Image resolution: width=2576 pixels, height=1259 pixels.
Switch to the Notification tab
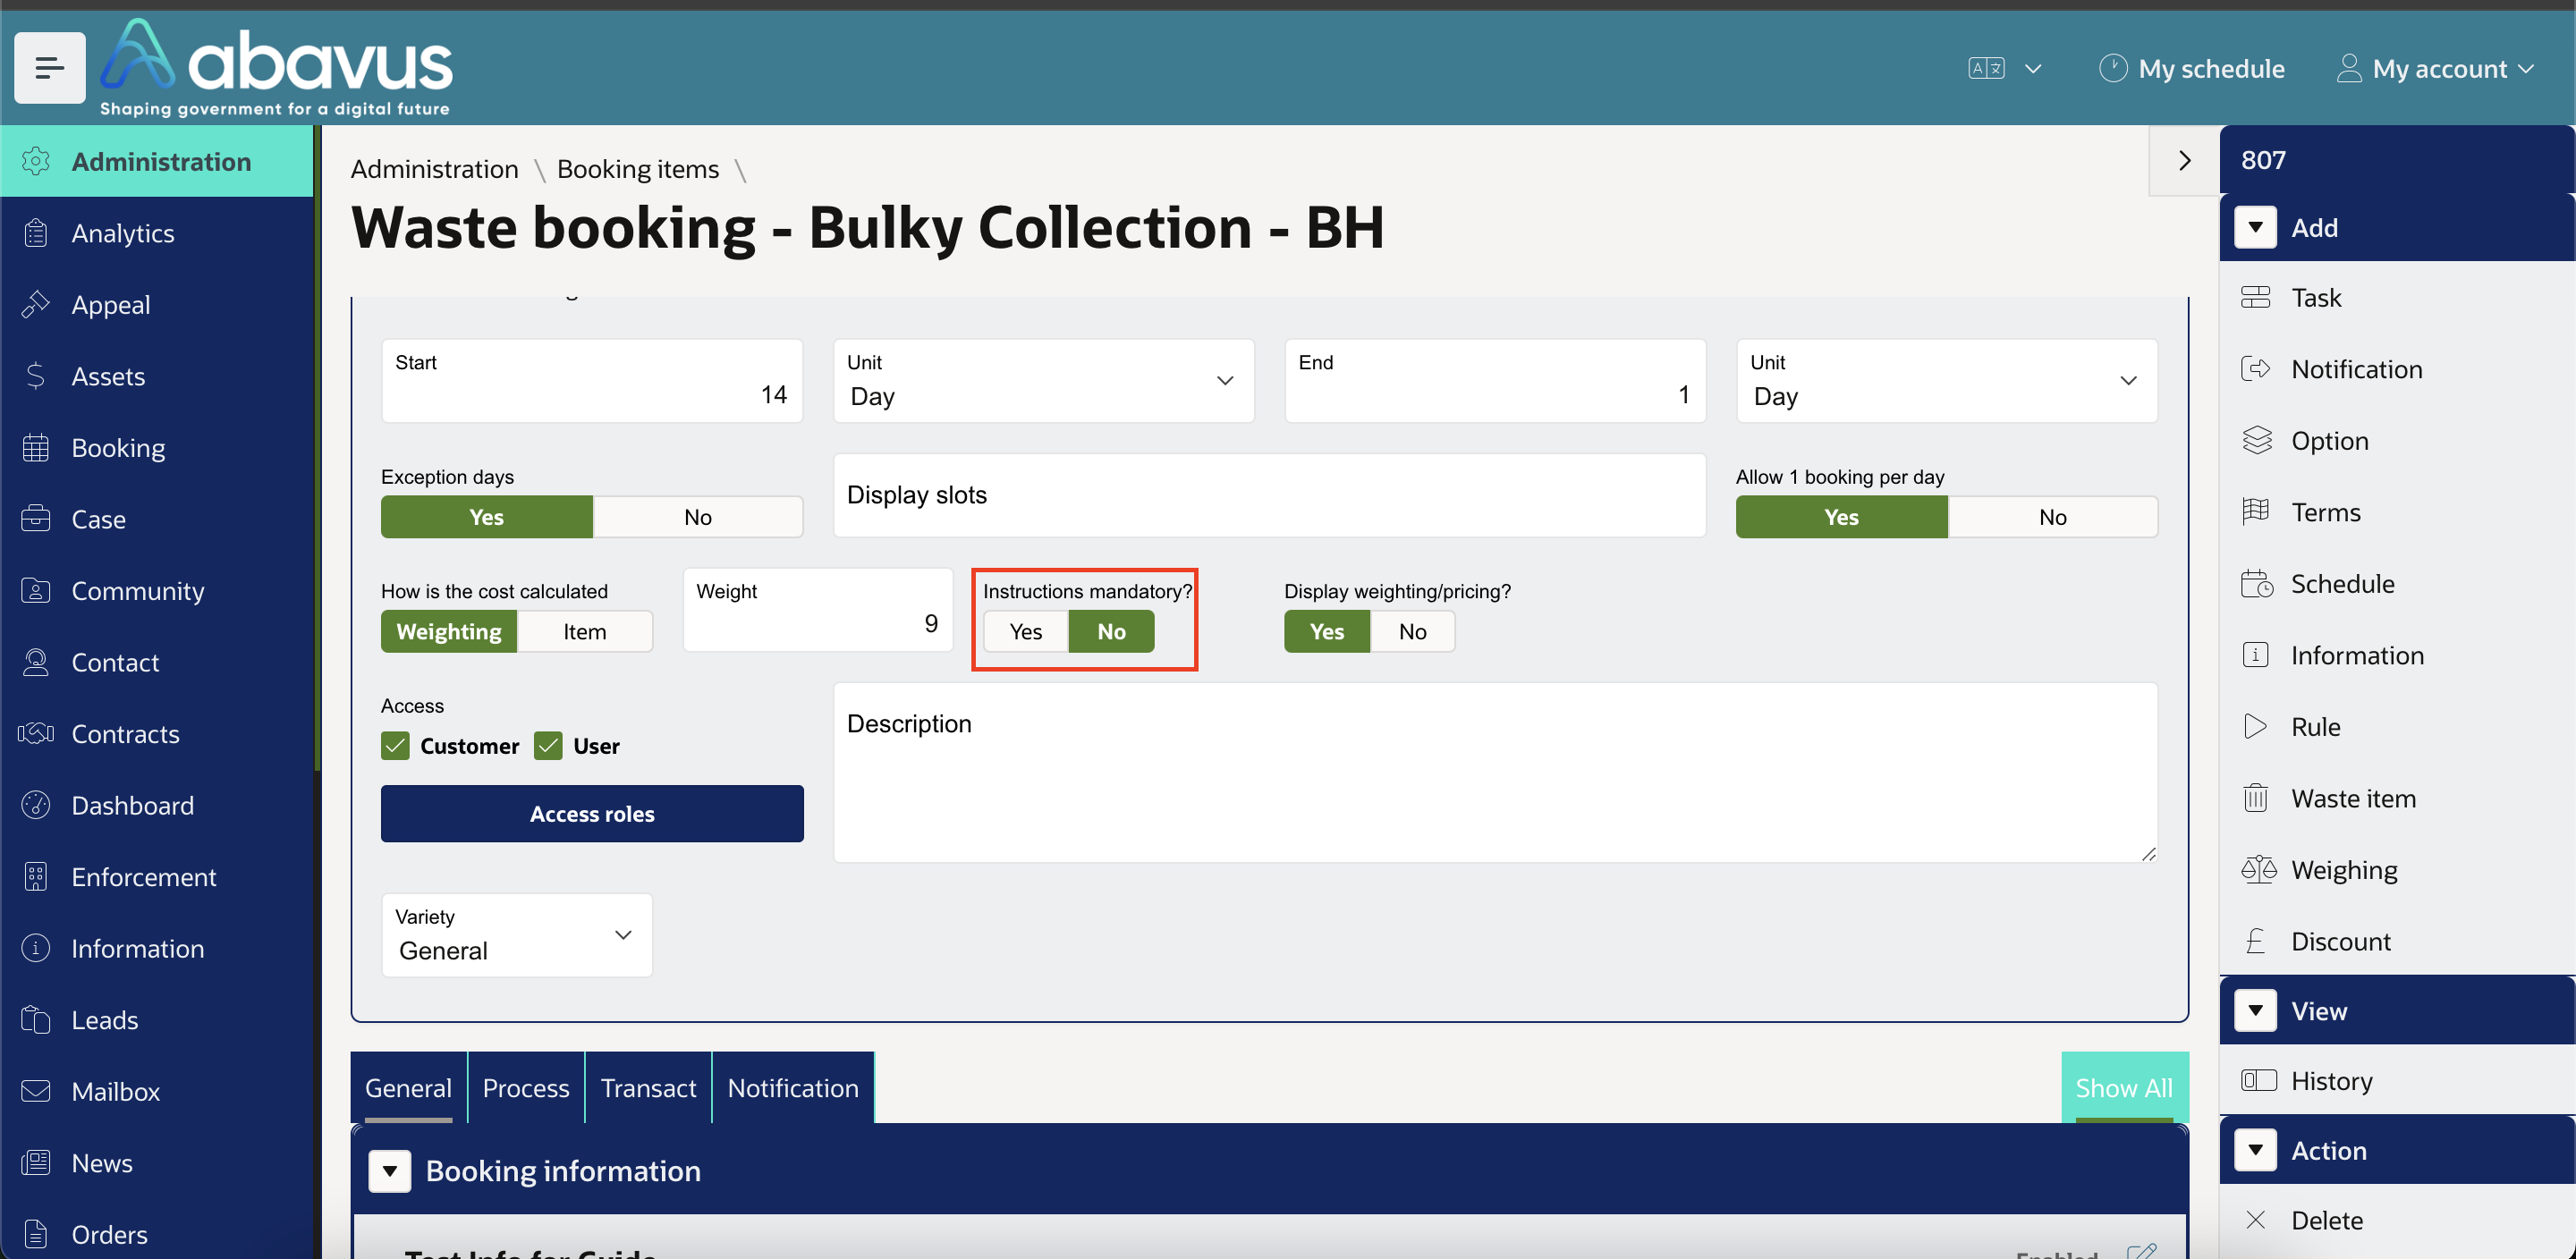tap(793, 1087)
